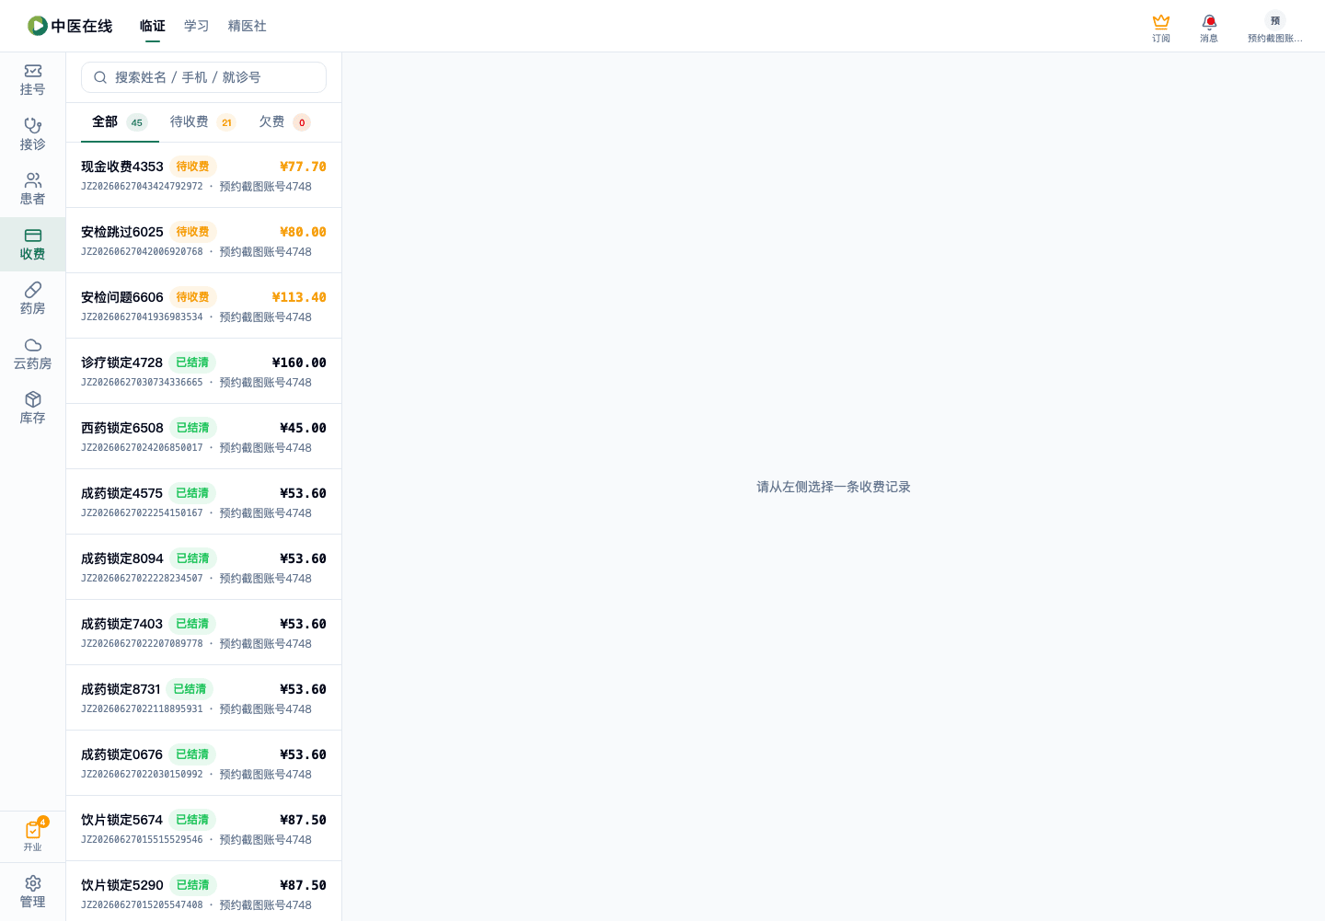Image resolution: width=1325 pixels, height=921 pixels.
Task: Switch to the 临证 top tab
Action: [x=153, y=26]
